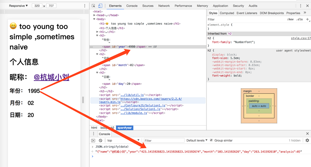The height and width of the screenshot is (167, 311).
Task: Expand the head element node
Action: point(94,15)
